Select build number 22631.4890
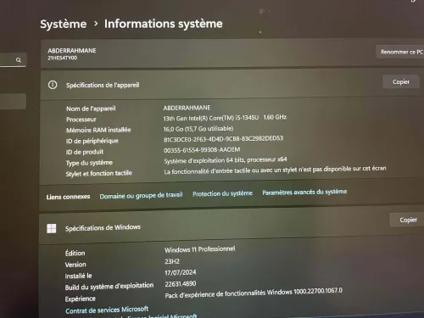The height and width of the screenshot is (318, 424). [181, 284]
